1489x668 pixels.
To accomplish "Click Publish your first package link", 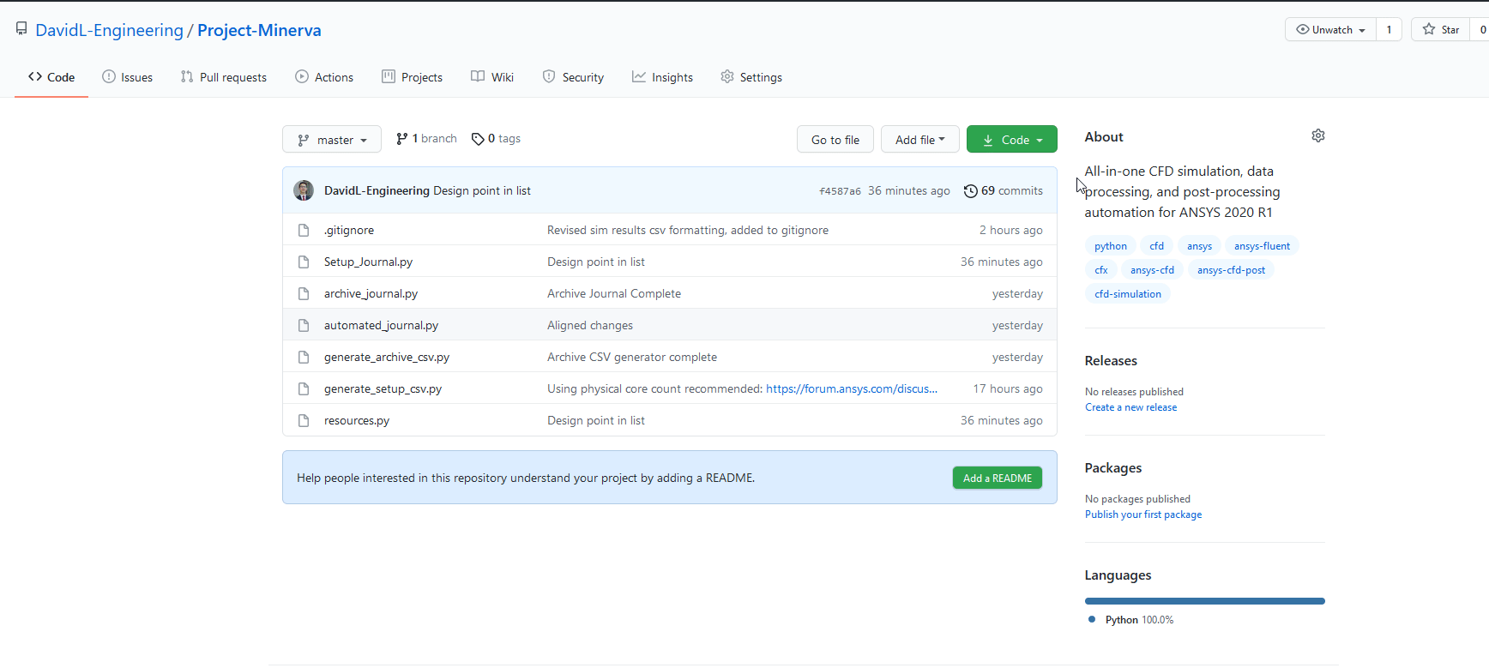I will 1143,515.
